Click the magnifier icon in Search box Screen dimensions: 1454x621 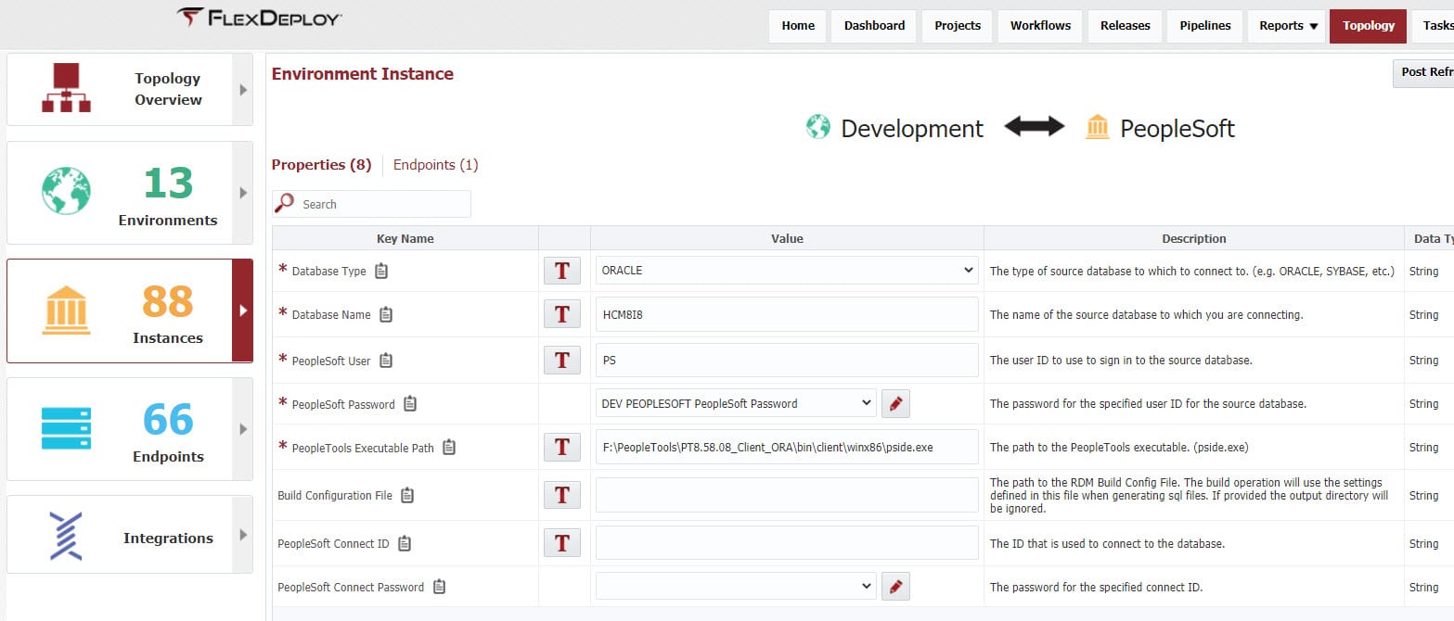(x=285, y=203)
